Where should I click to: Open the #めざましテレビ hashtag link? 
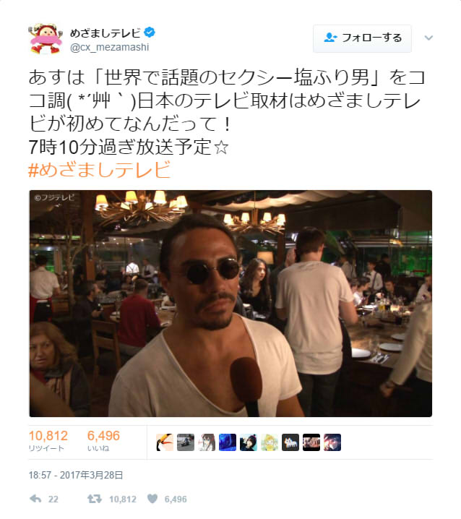(x=100, y=170)
